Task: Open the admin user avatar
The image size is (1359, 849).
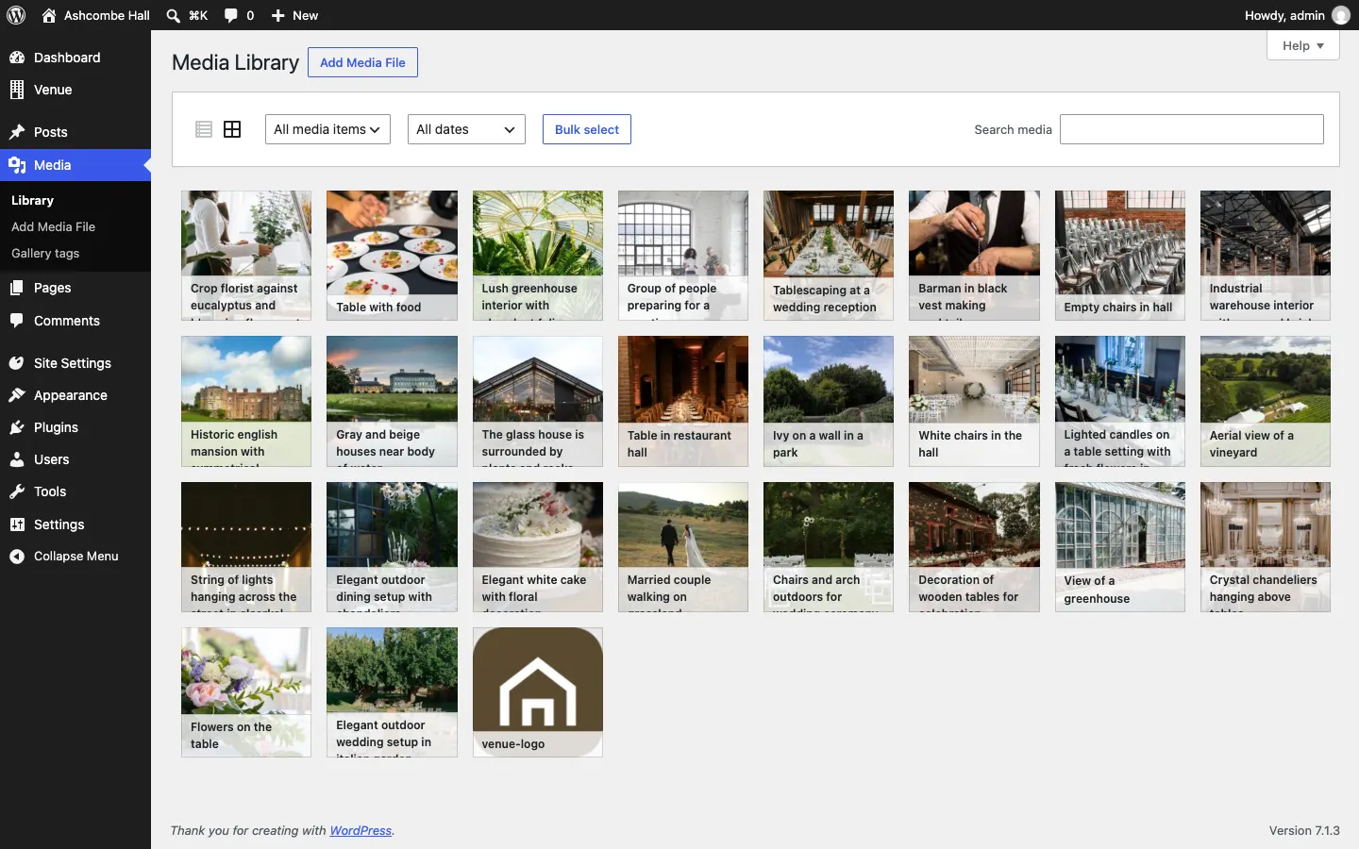Action: (1341, 15)
